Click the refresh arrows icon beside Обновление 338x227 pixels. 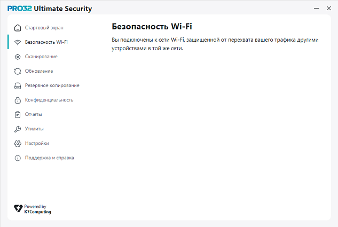tap(18, 71)
